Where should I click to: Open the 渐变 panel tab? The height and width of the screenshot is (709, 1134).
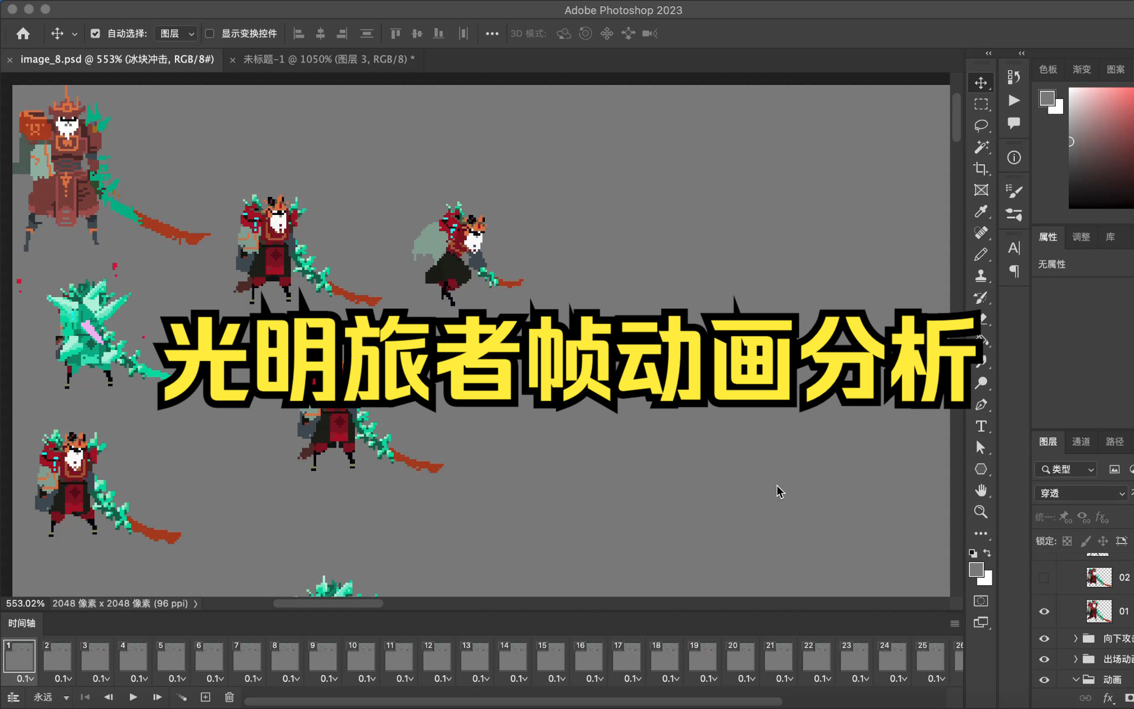(1081, 69)
